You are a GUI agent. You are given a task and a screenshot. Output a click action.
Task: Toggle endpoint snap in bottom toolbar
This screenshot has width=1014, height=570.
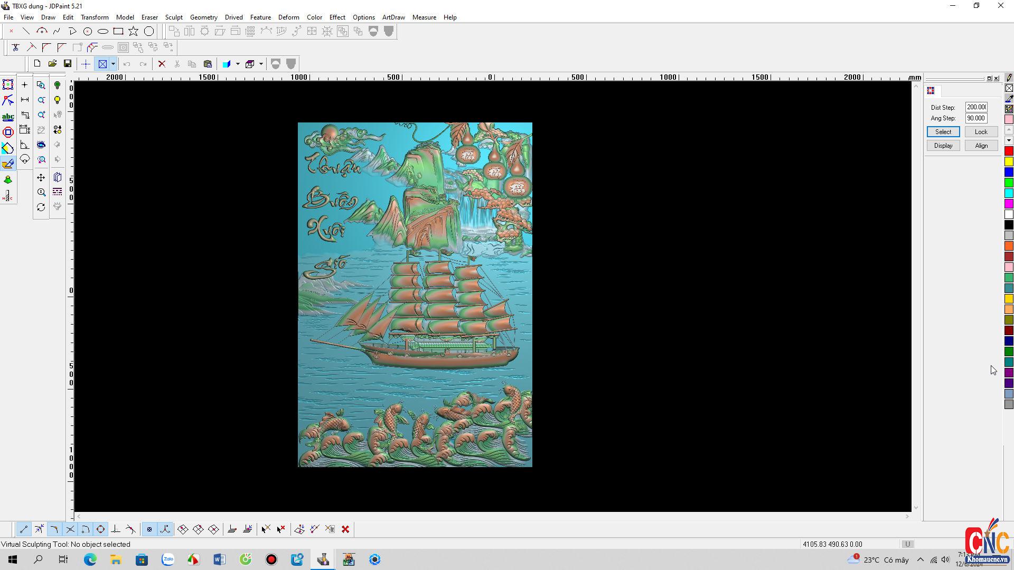[24, 529]
